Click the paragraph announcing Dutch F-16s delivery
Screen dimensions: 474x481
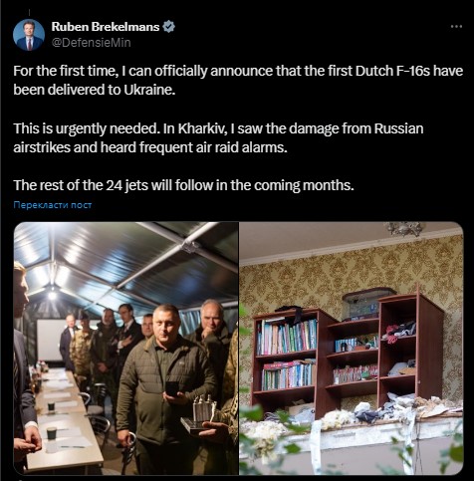coord(238,81)
